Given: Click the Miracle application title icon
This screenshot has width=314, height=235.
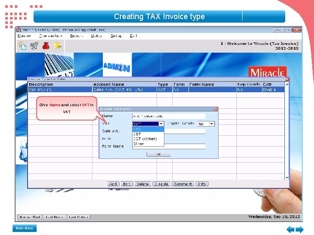Looking at the screenshot, I should [19, 30].
